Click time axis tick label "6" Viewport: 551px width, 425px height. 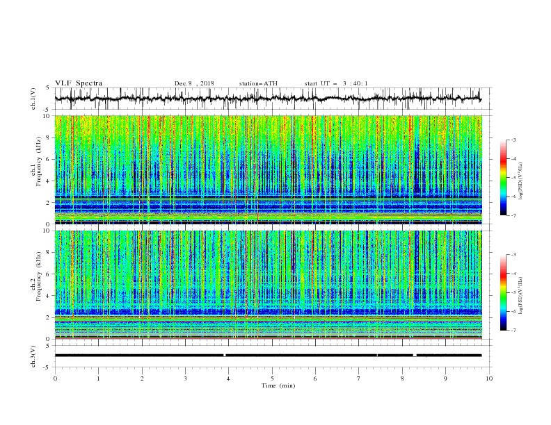tap(315, 378)
